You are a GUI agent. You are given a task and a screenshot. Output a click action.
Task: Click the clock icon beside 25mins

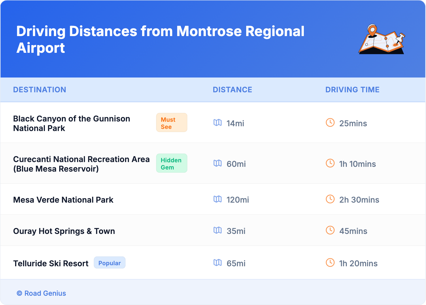(x=330, y=123)
